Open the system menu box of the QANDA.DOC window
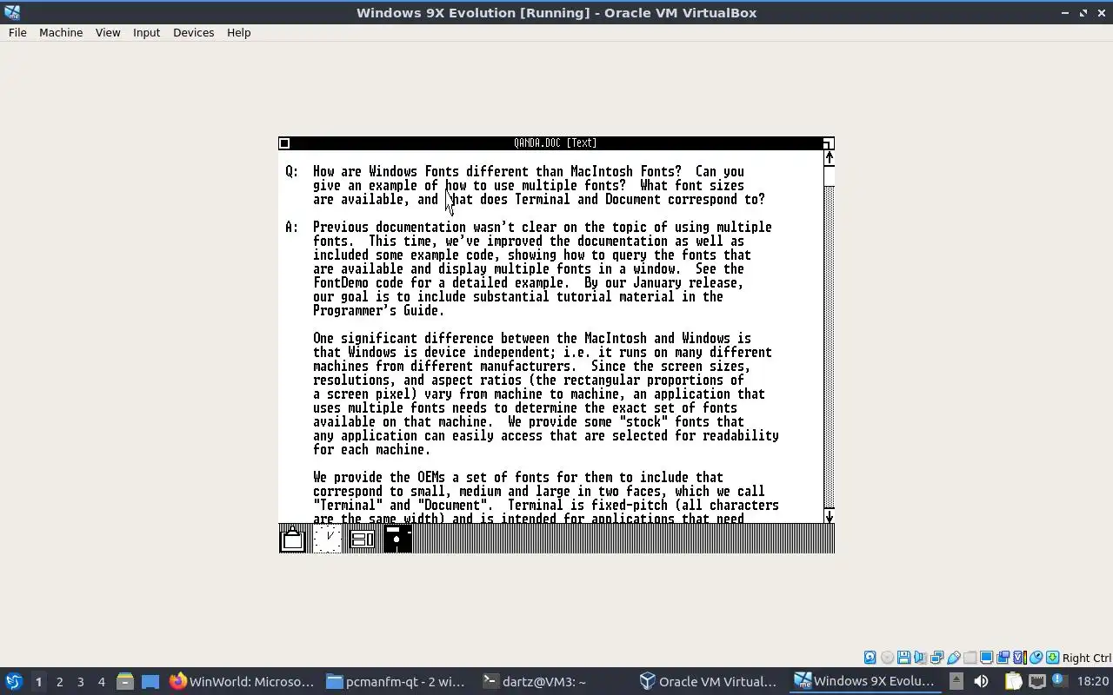The height and width of the screenshot is (695, 1113). (x=284, y=143)
